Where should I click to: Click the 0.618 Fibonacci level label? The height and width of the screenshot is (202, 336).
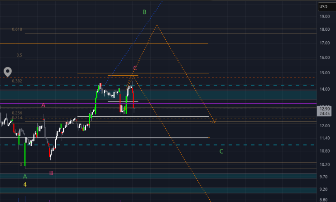click(x=17, y=29)
